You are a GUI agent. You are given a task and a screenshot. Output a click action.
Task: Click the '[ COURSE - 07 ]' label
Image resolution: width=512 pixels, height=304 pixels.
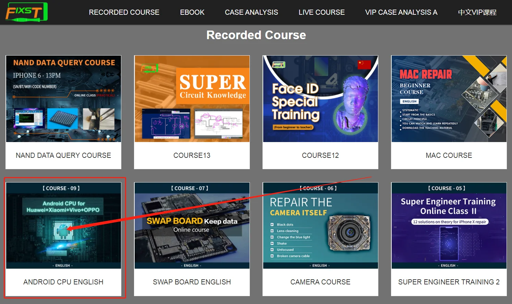click(190, 188)
